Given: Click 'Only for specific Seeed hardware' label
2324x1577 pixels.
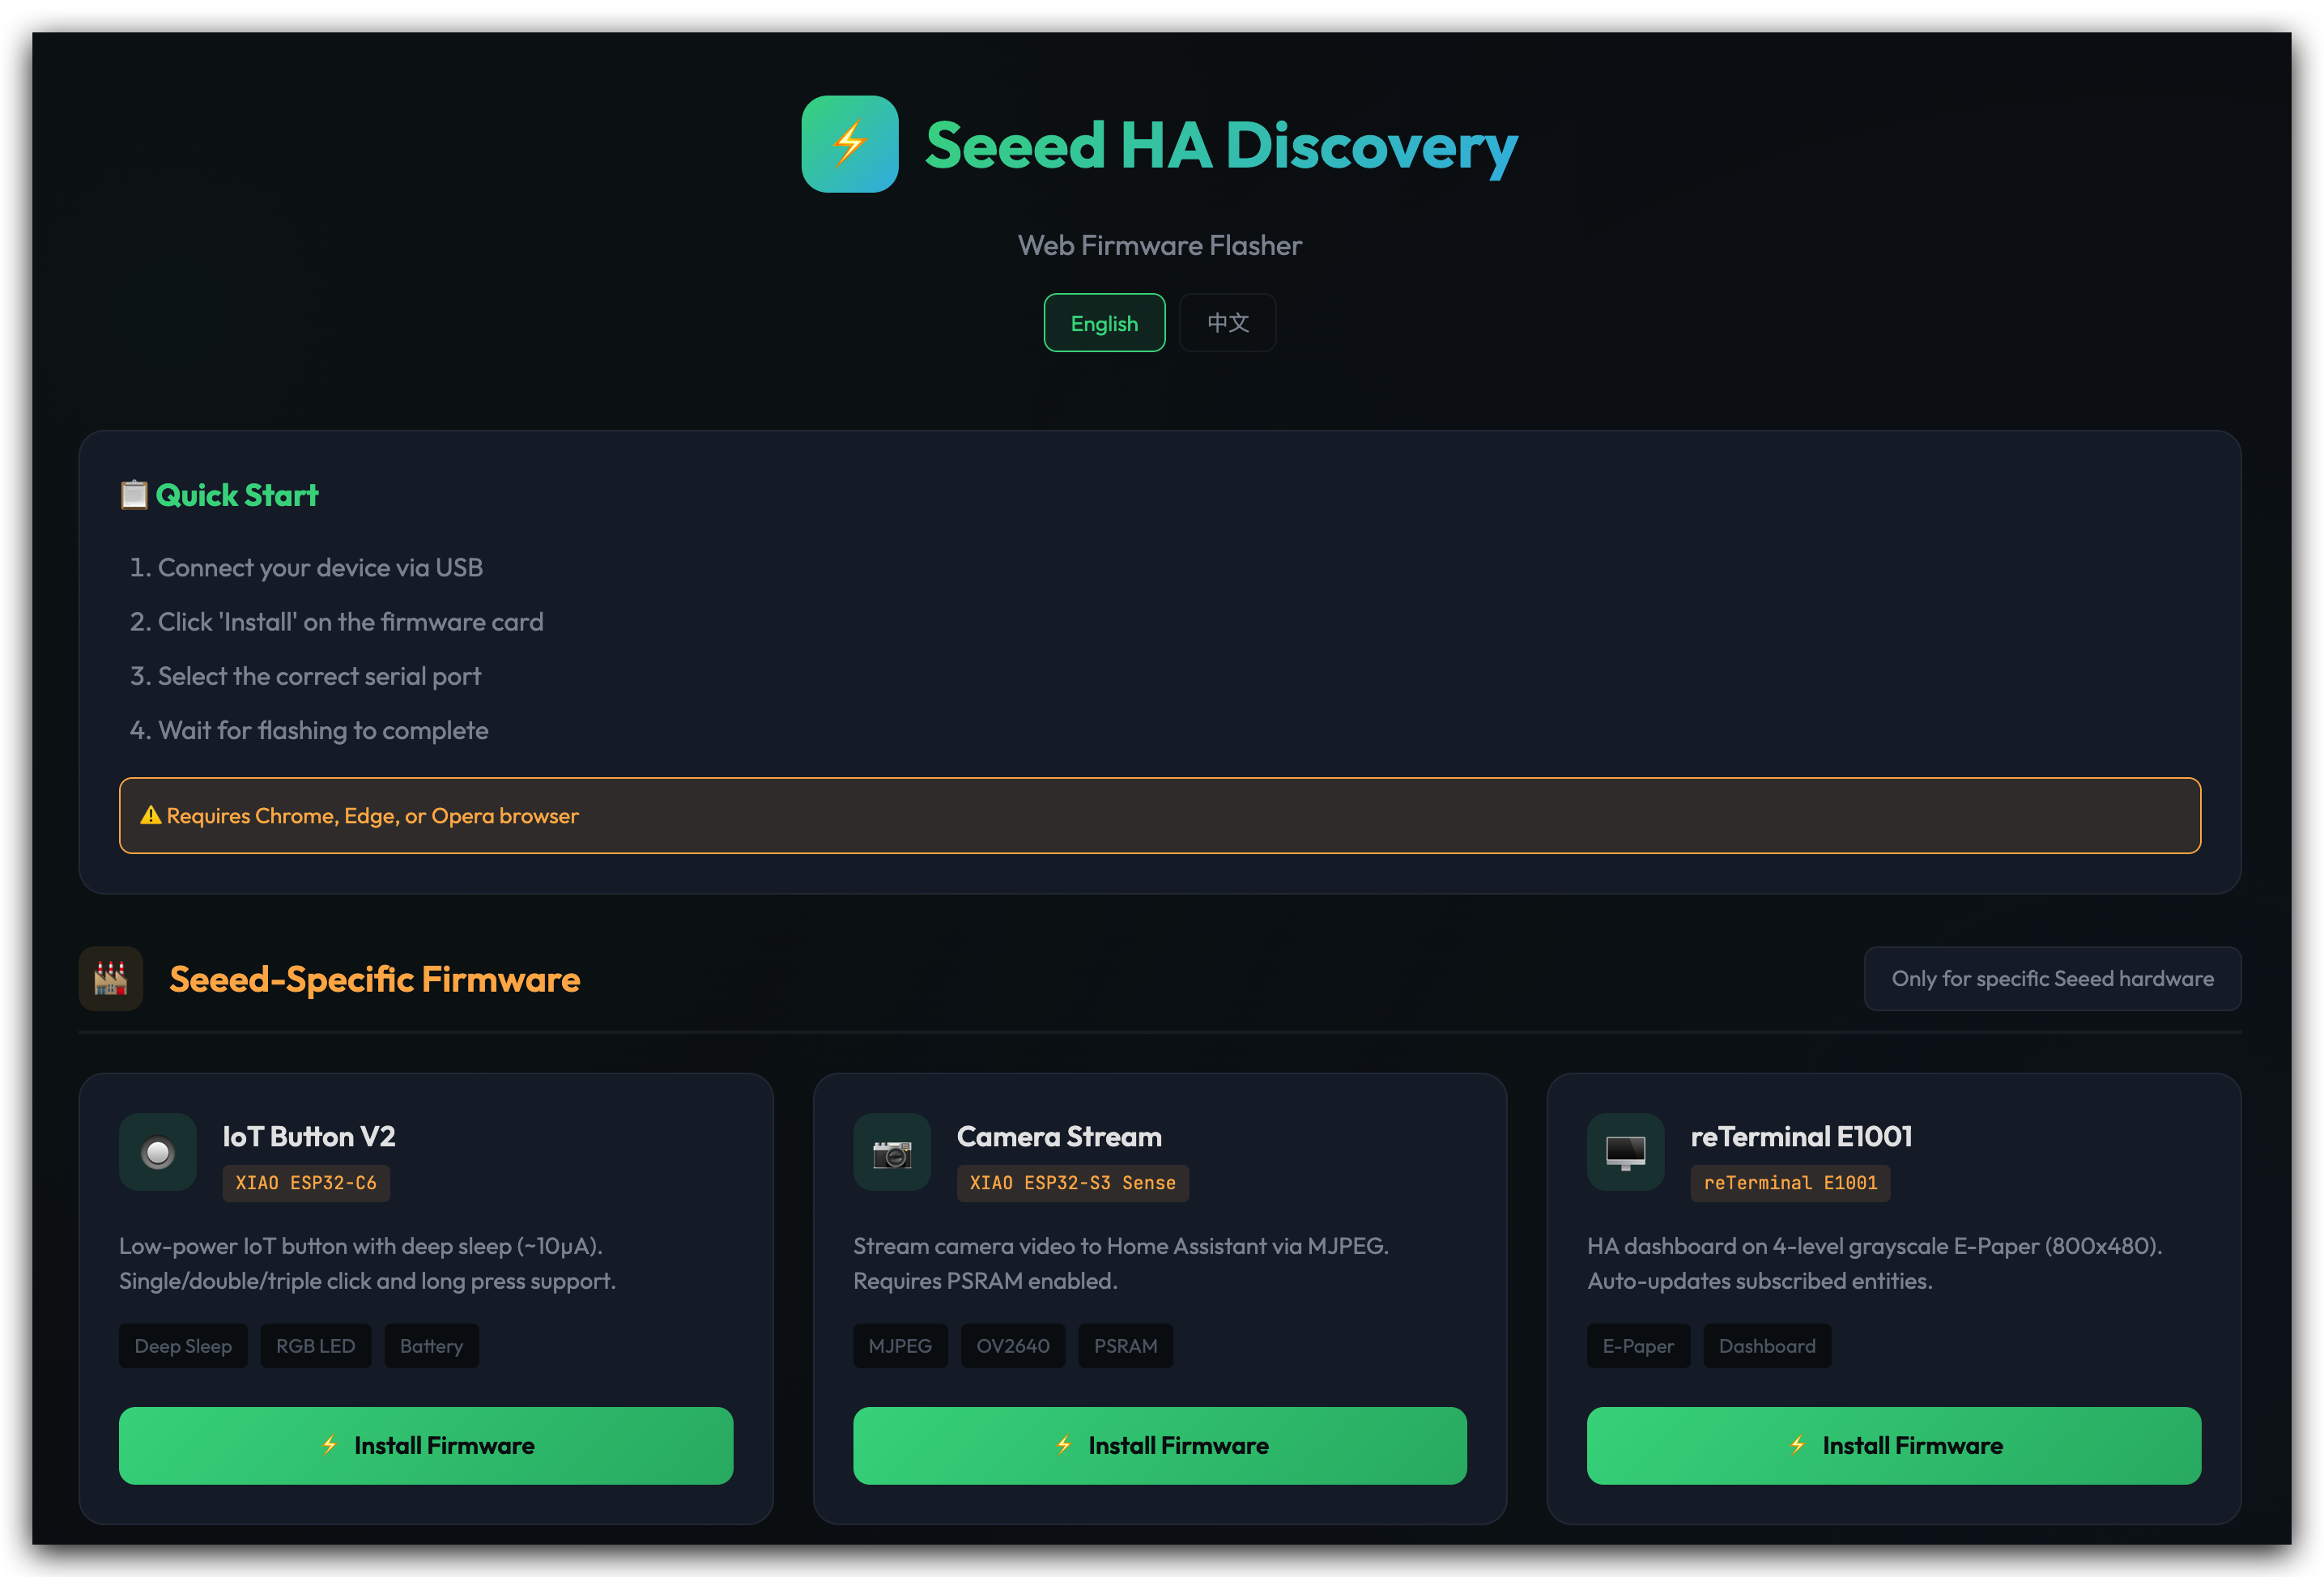Looking at the screenshot, I should tap(2052, 978).
